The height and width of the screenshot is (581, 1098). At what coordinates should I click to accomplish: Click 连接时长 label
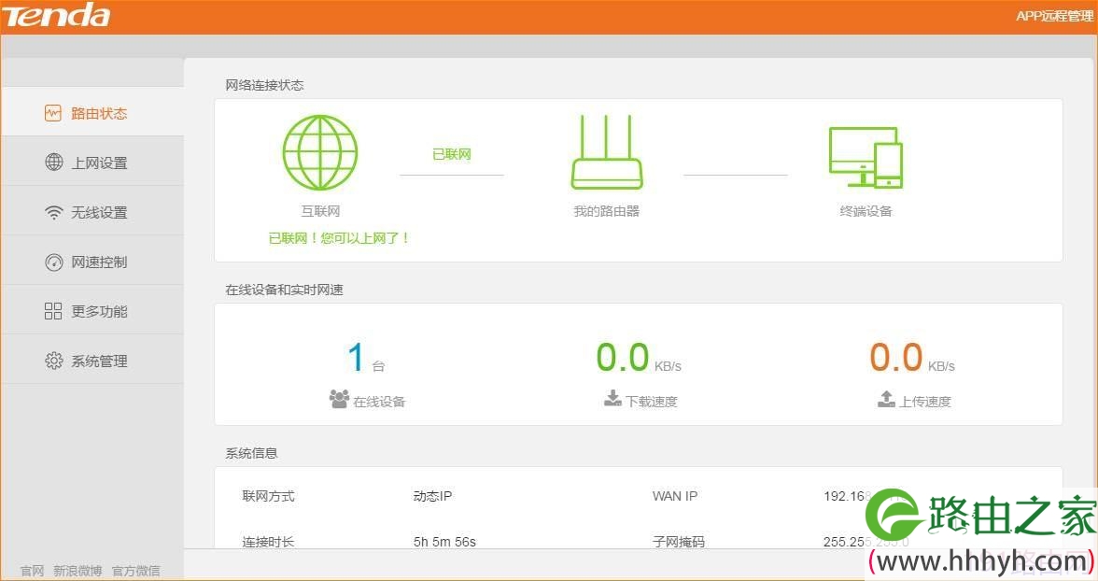tap(268, 542)
